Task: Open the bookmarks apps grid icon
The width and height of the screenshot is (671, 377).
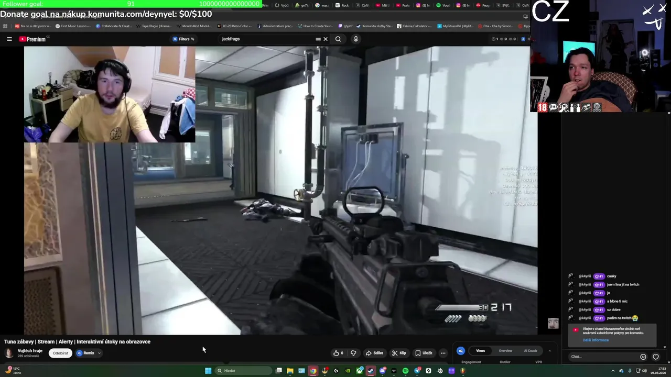Action: 5,26
